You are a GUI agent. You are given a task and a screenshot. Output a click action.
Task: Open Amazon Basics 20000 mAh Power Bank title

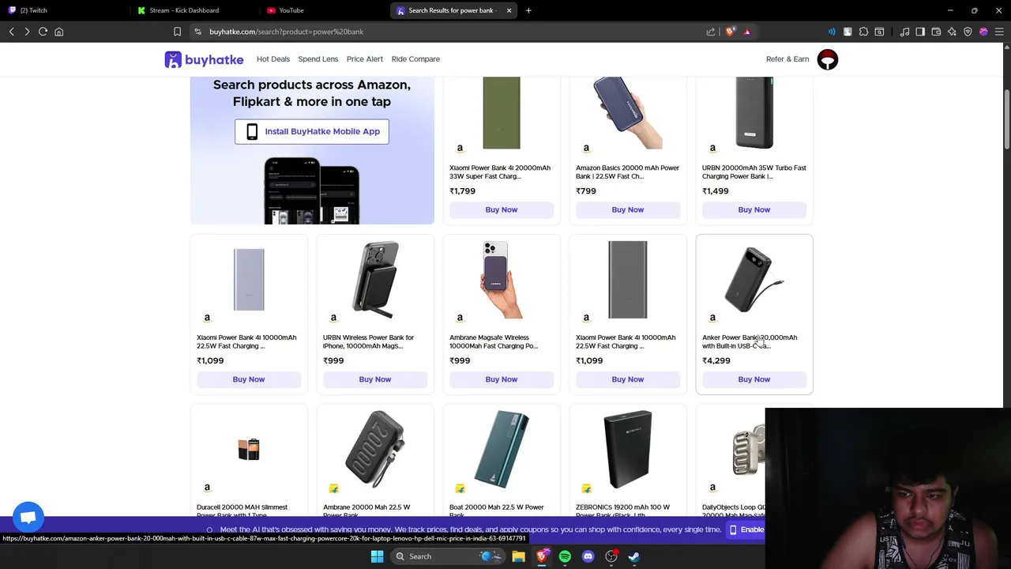coord(627,171)
